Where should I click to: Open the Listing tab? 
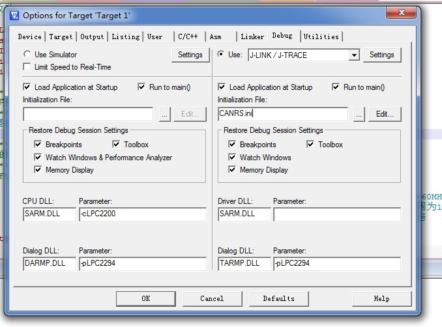[125, 36]
